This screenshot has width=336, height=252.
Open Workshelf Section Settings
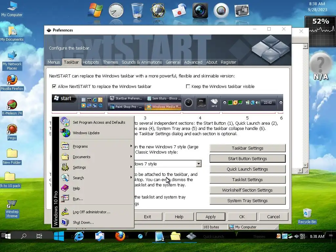click(x=247, y=190)
